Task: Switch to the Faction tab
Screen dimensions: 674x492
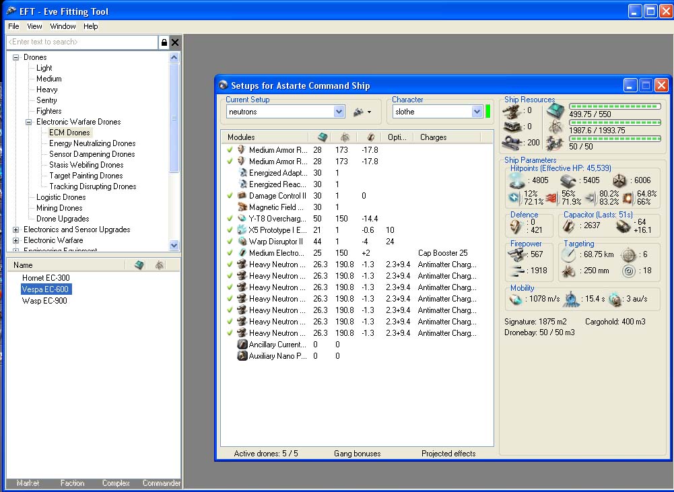Action: [72, 483]
